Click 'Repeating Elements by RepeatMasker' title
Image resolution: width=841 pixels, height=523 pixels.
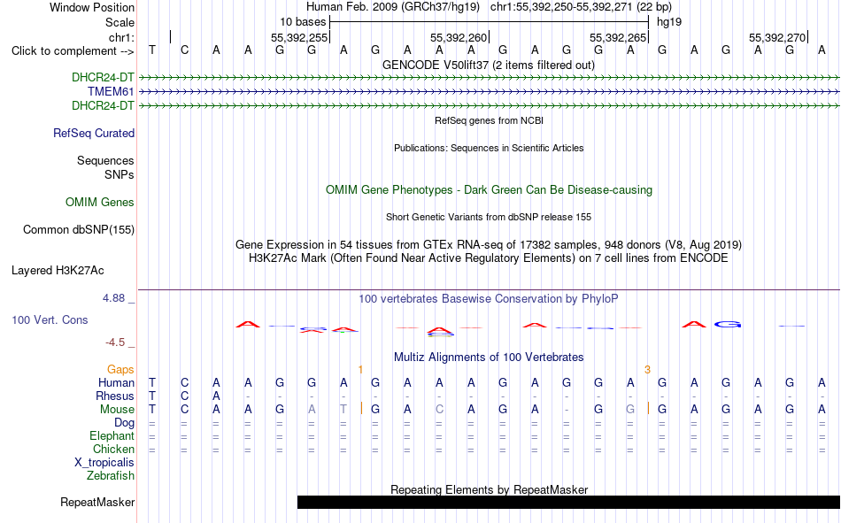point(489,489)
